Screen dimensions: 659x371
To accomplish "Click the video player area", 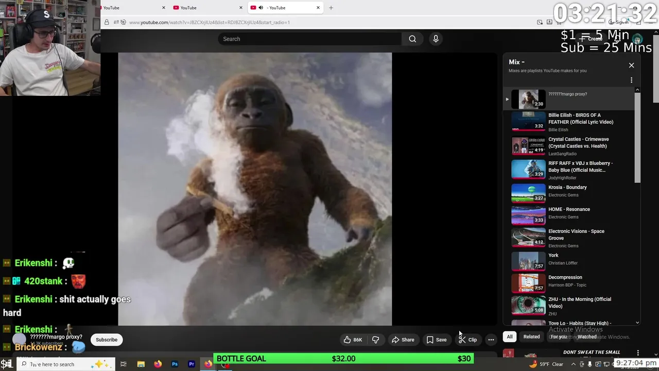I will [x=255, y=189].
